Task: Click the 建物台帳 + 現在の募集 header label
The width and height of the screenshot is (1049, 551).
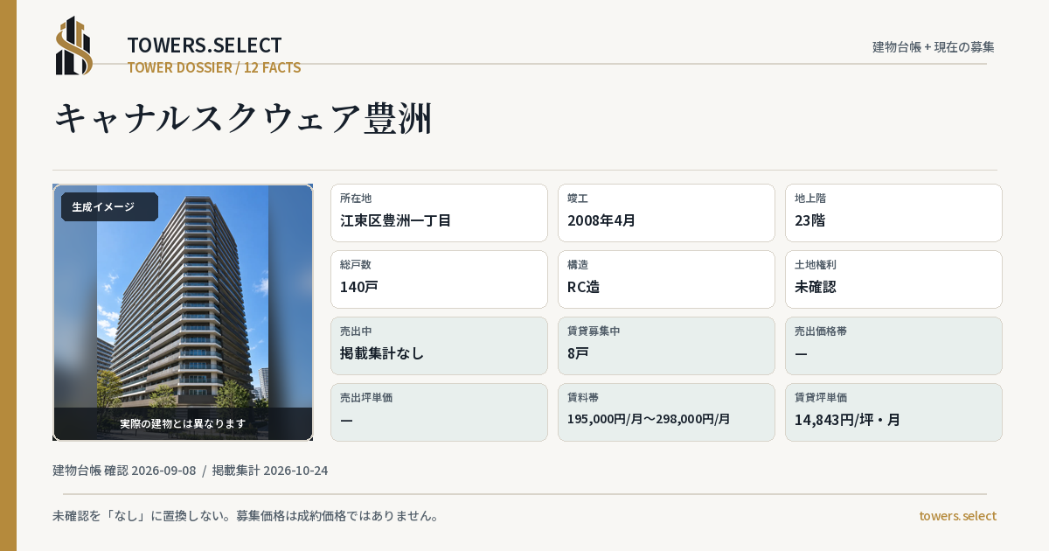Action: (934, 46)
